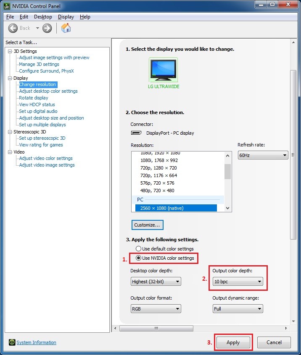
Task: Open the Display menu
Action: pos(66,17)
